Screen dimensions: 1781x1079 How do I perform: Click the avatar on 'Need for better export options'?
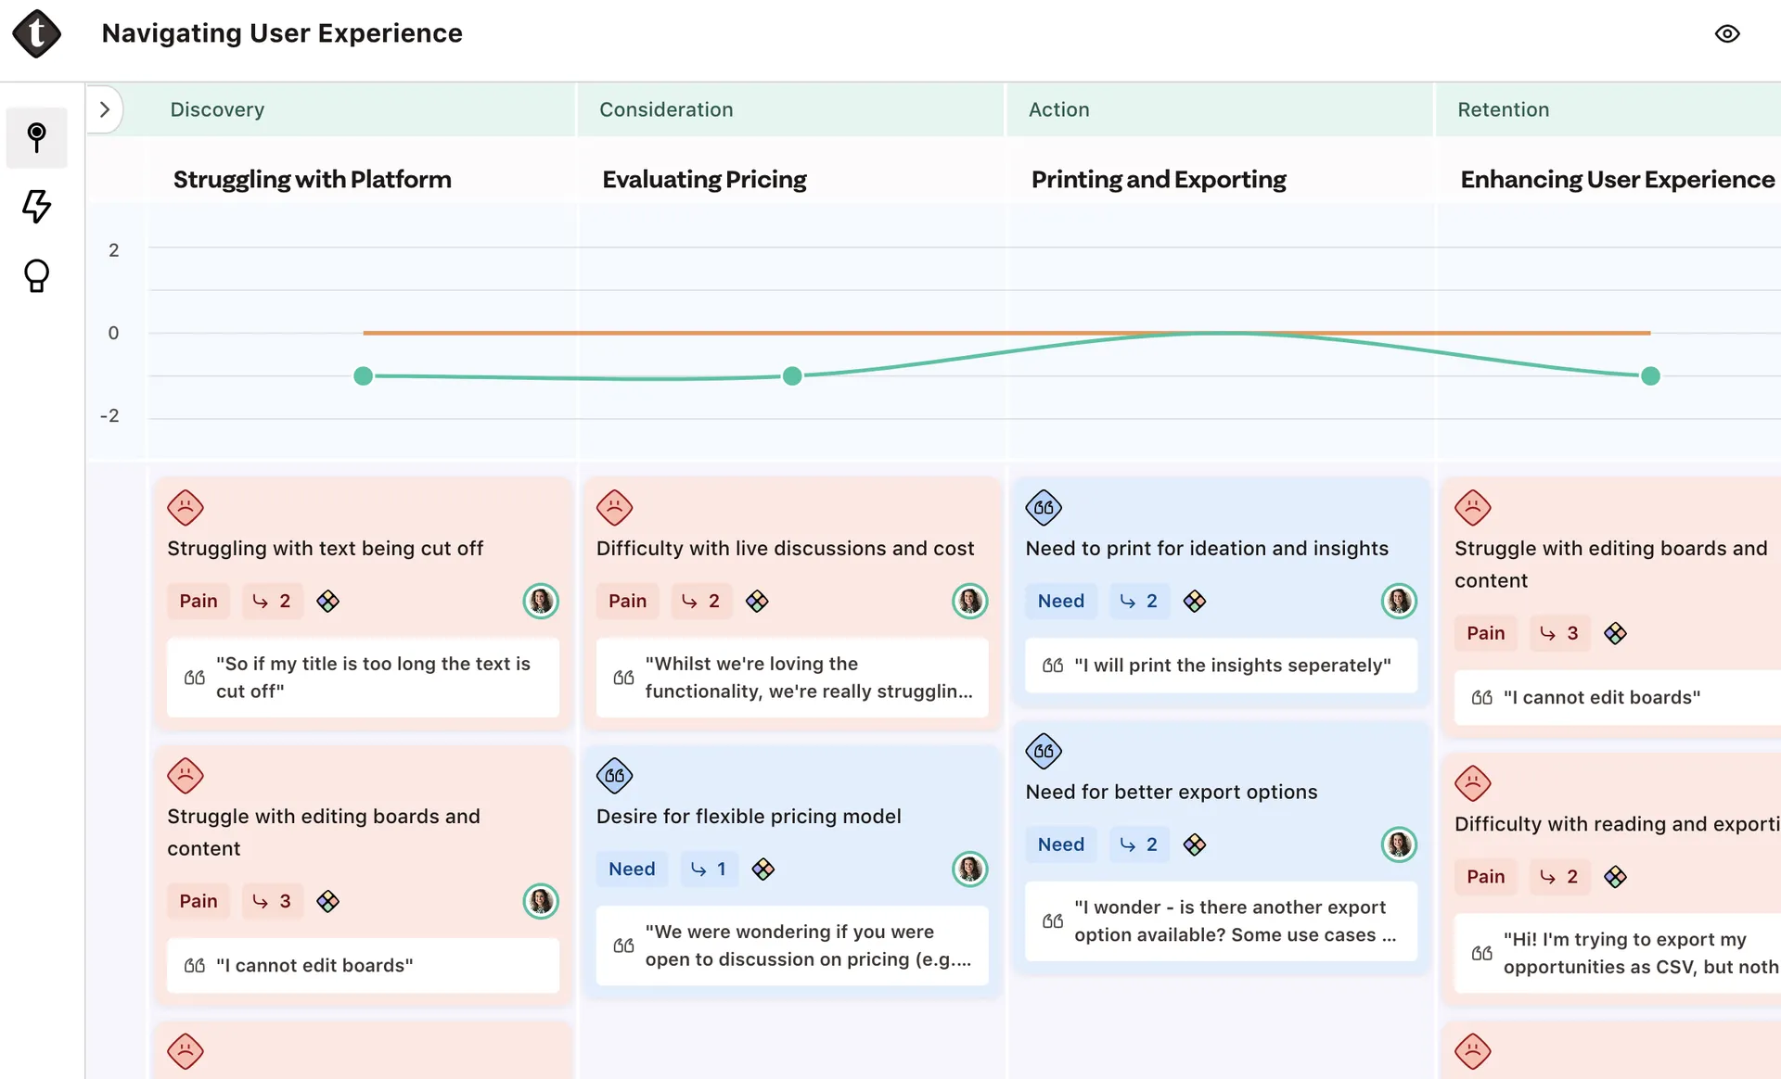[x=1399, y=844]
